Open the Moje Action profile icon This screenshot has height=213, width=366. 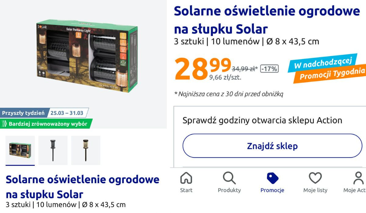pos(359,178)
